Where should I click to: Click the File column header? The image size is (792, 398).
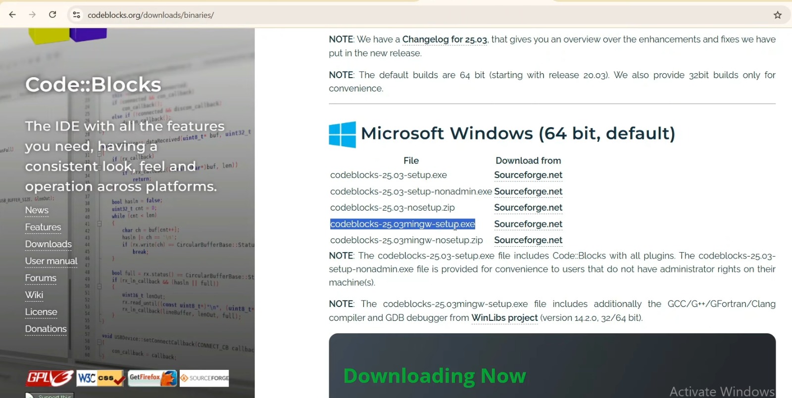point(411,161)
